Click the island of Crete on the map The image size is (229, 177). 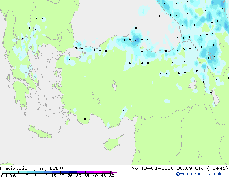coord(40,132)
